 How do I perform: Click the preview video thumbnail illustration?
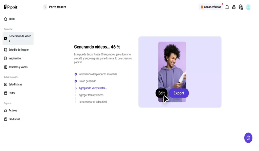[x=172, y=72]
